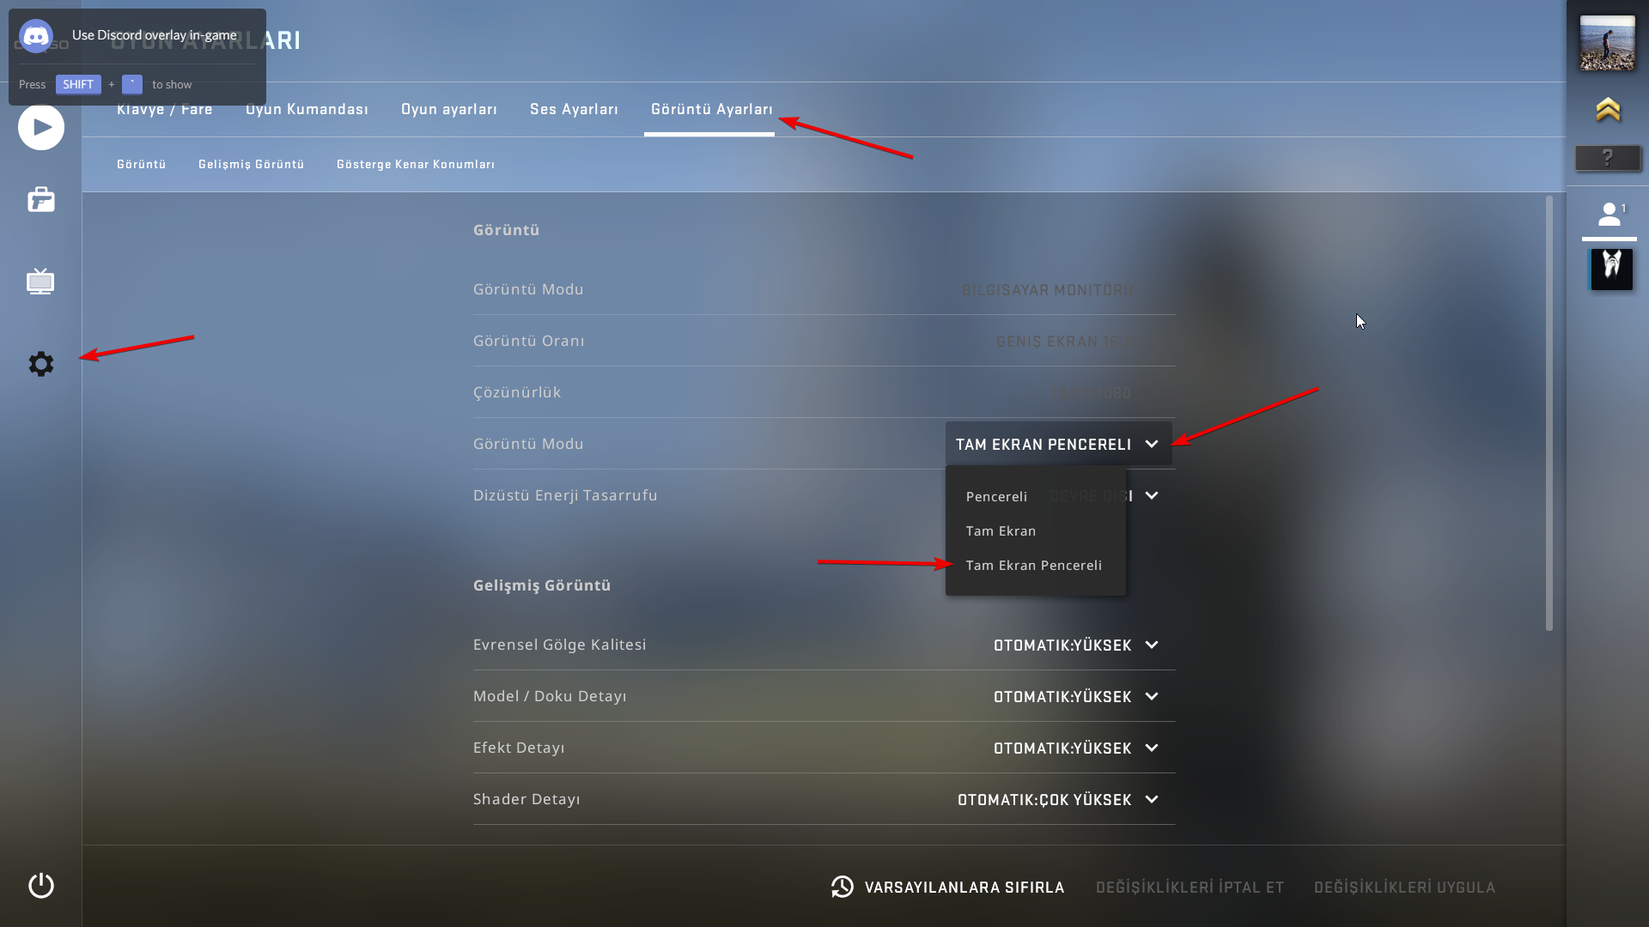Click the power quit icon
Screen dimensions: 1649x927
(41, 885)
